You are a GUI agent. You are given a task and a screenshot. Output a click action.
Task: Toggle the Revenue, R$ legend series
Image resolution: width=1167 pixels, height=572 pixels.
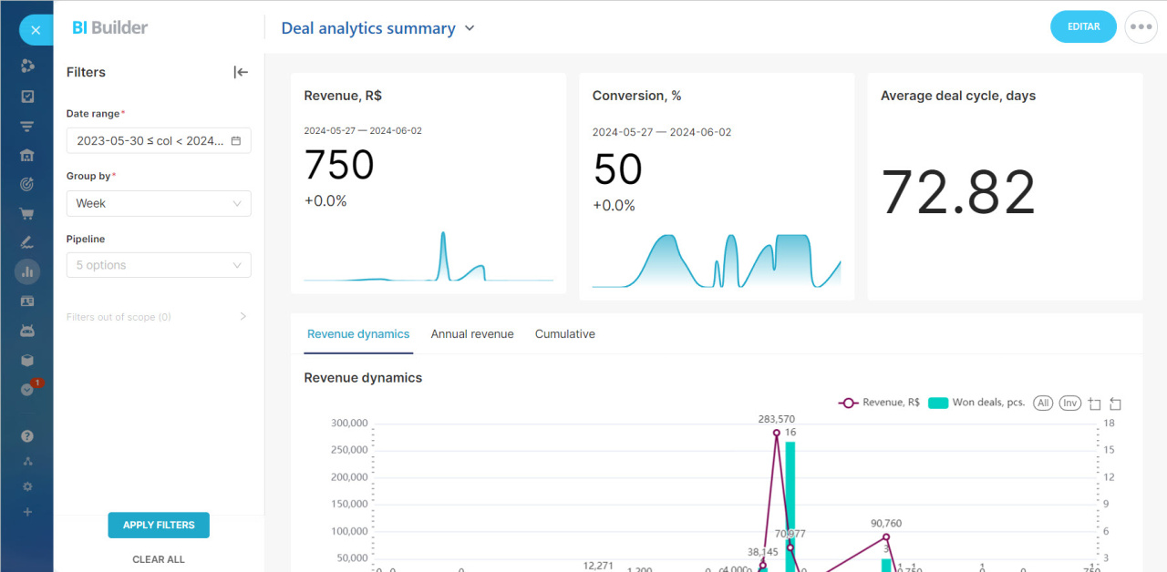point(880,403)
